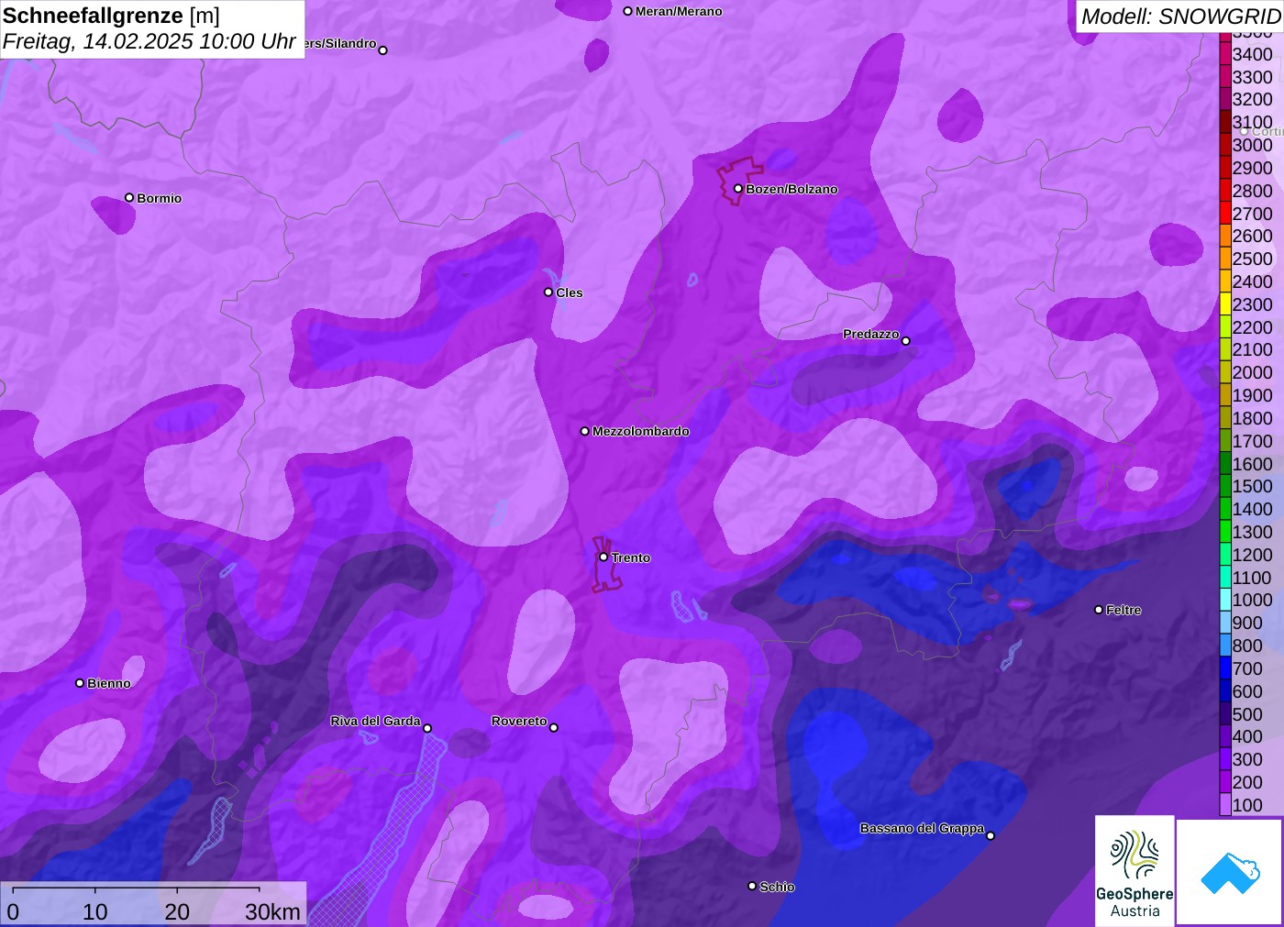Screen dimensions: 1284x927
Task: Click the Silandro location marker dot
Action: click(383, 50)
